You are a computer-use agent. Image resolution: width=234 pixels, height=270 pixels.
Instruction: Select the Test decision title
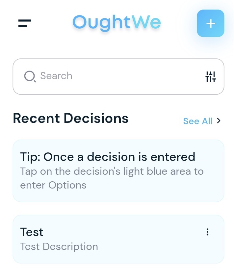(32, 232)
